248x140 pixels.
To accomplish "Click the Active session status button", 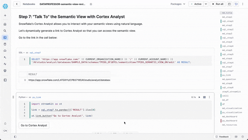I will tap(196, 4).
